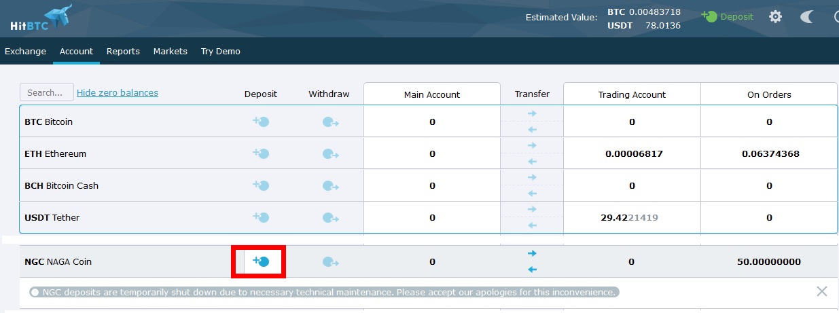839x313 pixels.
Task: Transfer USDT to main account arrow
Action: [x=532, y=225]
